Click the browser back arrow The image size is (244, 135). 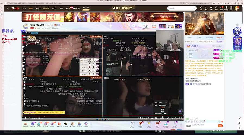[2, 3]
